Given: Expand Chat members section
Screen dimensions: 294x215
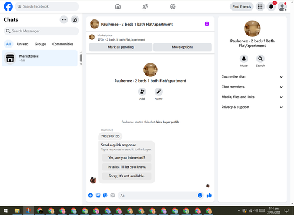Looking at the screenshot, I should click(x=252, y=87).
